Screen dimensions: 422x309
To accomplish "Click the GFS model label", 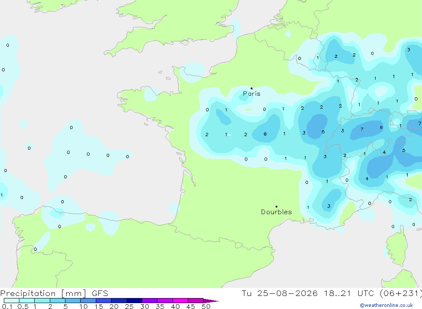I will [100, 293].
